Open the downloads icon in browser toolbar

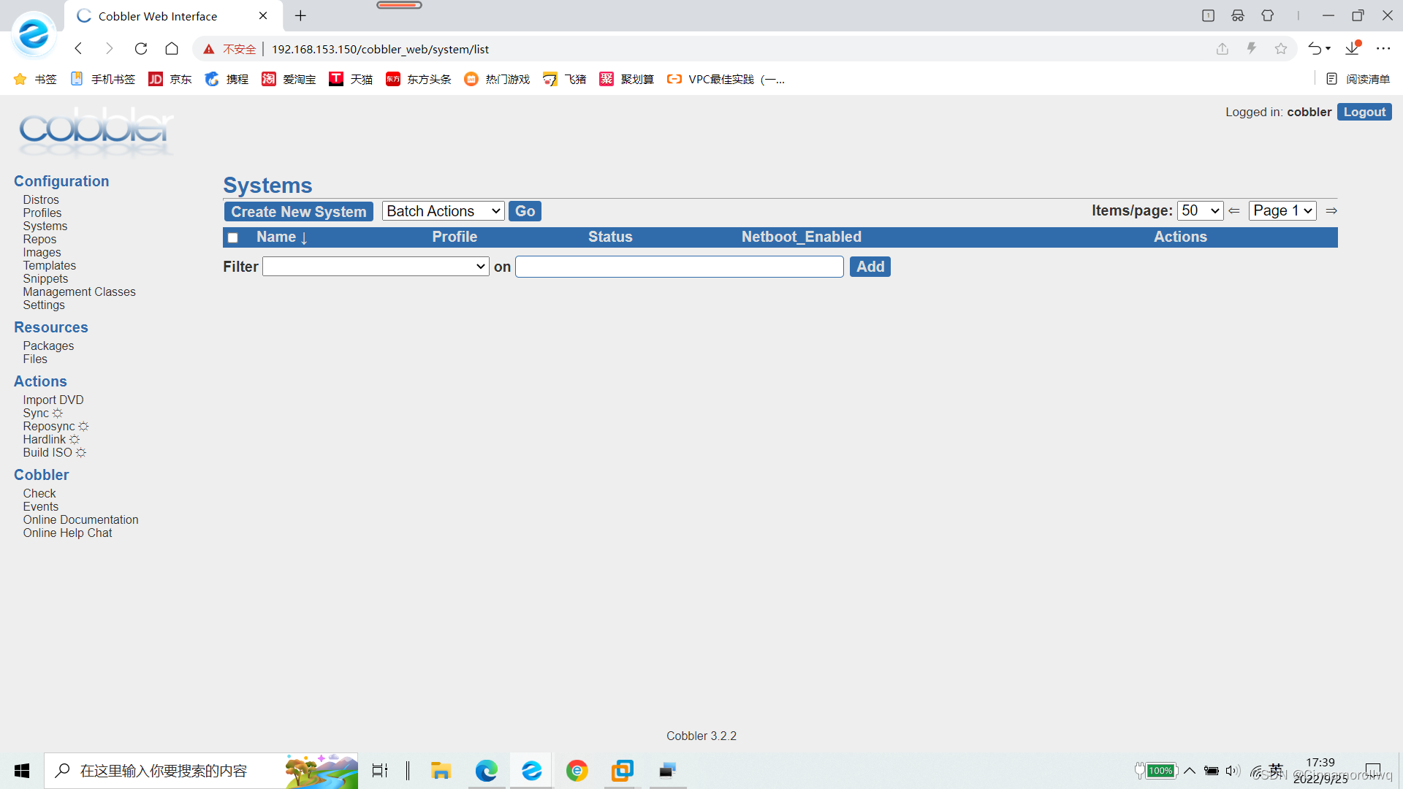click(1352, 49)
